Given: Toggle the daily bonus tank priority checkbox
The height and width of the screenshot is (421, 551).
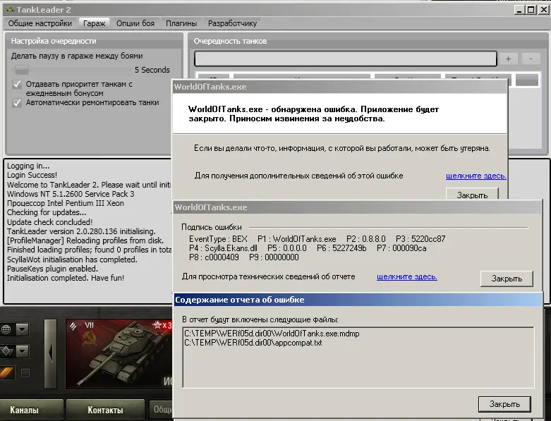Looking at the screenshot, I should [x=17, y=84].
